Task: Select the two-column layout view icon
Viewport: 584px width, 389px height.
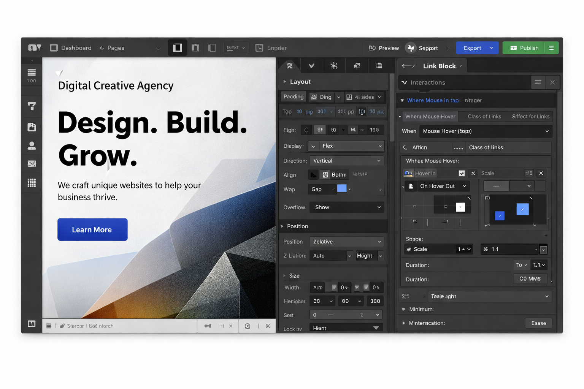Action: (x=195, y=48)
